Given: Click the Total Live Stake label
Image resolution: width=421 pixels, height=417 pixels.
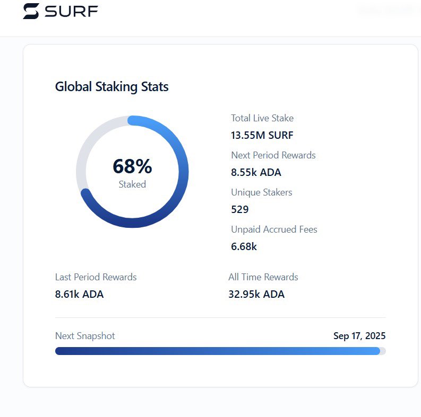Looking at the screenshot, I should [x=262, y=118].
